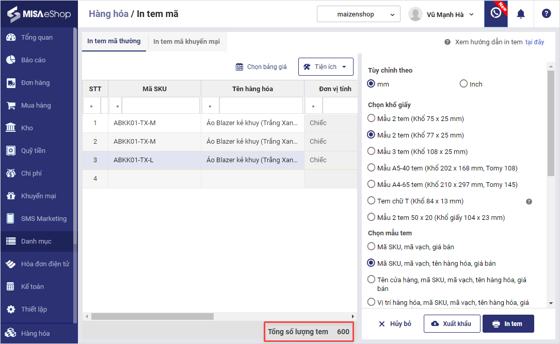The height and width of the screenshot is (344, 560).
Task: Sort by the Mã SKU column header
Action: (155, 89)
